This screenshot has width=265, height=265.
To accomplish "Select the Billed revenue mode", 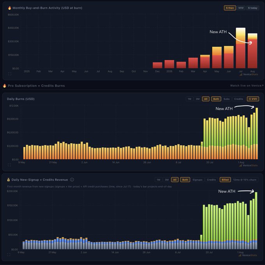I will (x=225, y=180).
